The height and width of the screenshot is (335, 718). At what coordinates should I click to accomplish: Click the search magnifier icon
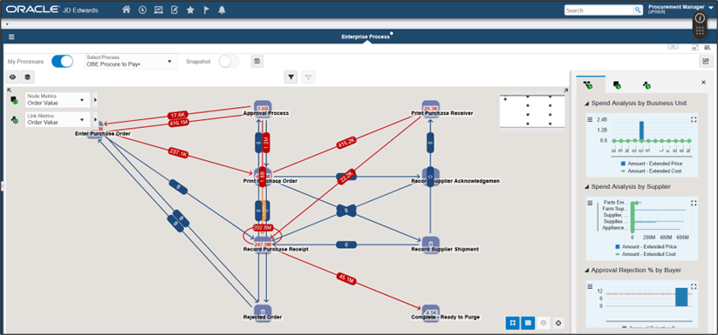pos(638,10)
